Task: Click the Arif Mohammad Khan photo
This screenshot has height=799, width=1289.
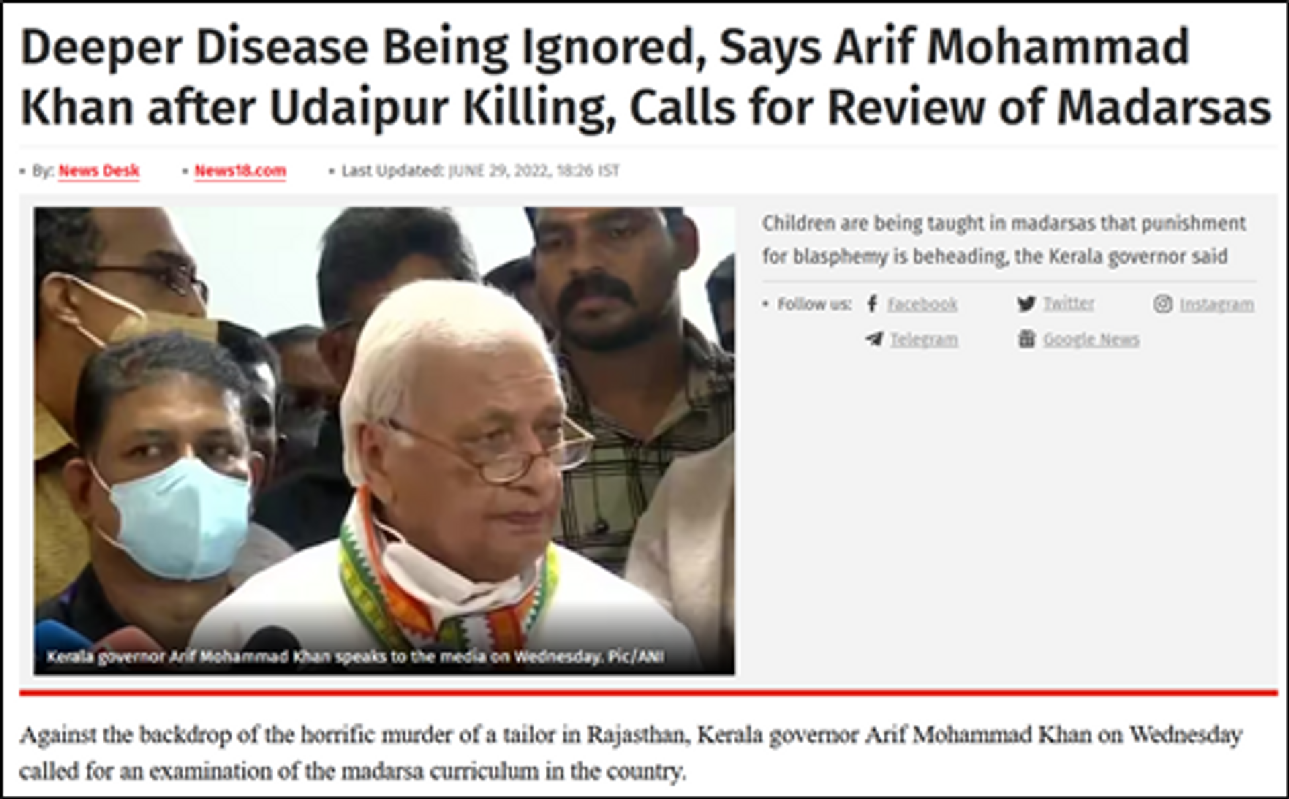Action: pos(385,441)
